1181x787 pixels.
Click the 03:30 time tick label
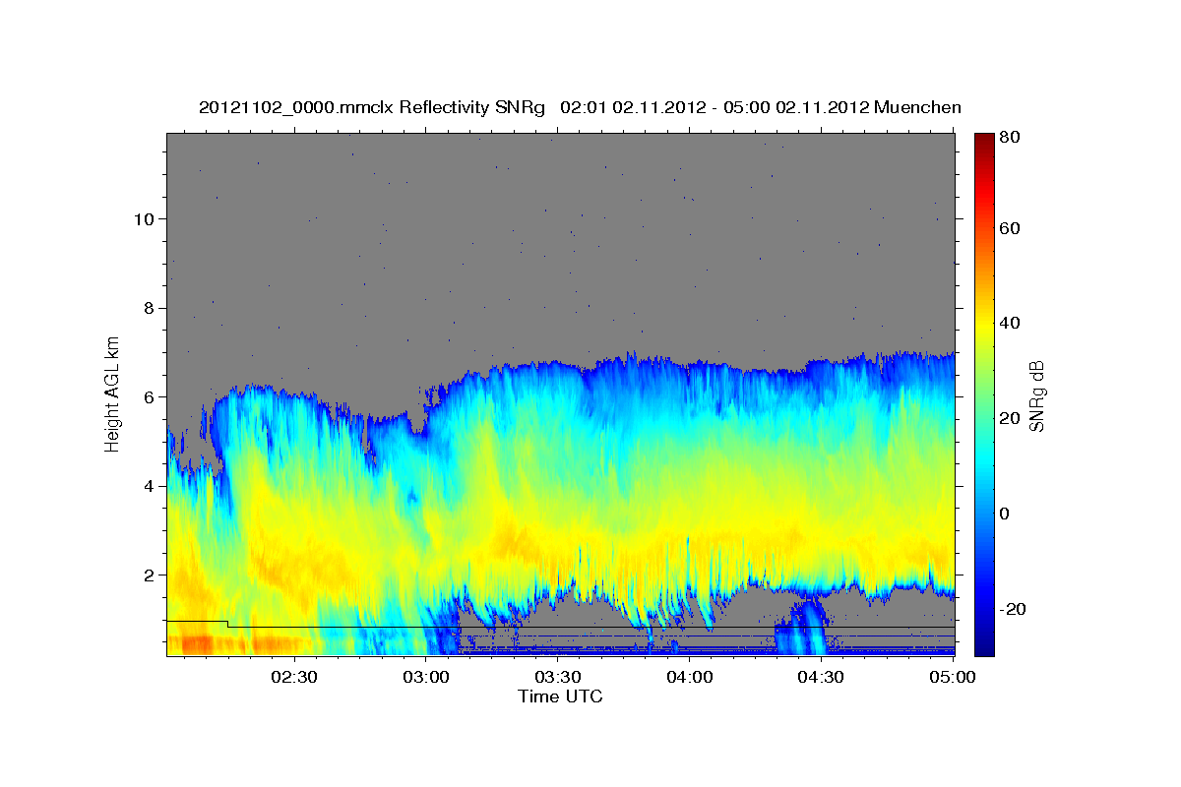557,677
